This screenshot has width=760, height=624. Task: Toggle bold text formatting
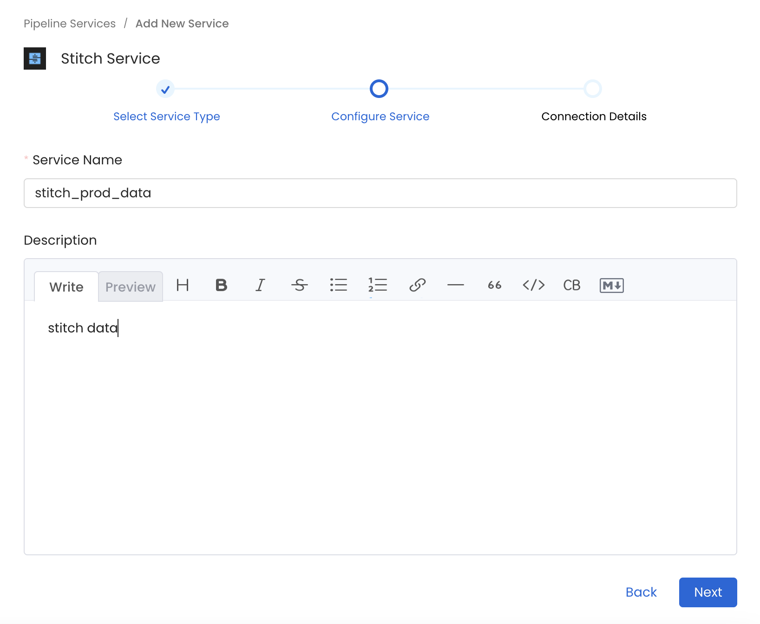point(222,285)
